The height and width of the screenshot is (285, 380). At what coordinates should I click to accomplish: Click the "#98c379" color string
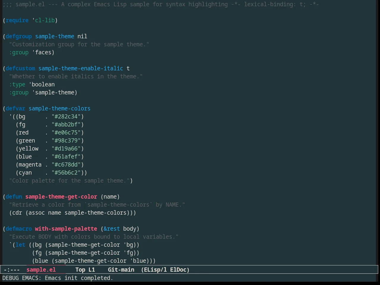pyautogui.click(x=66, y=140)
